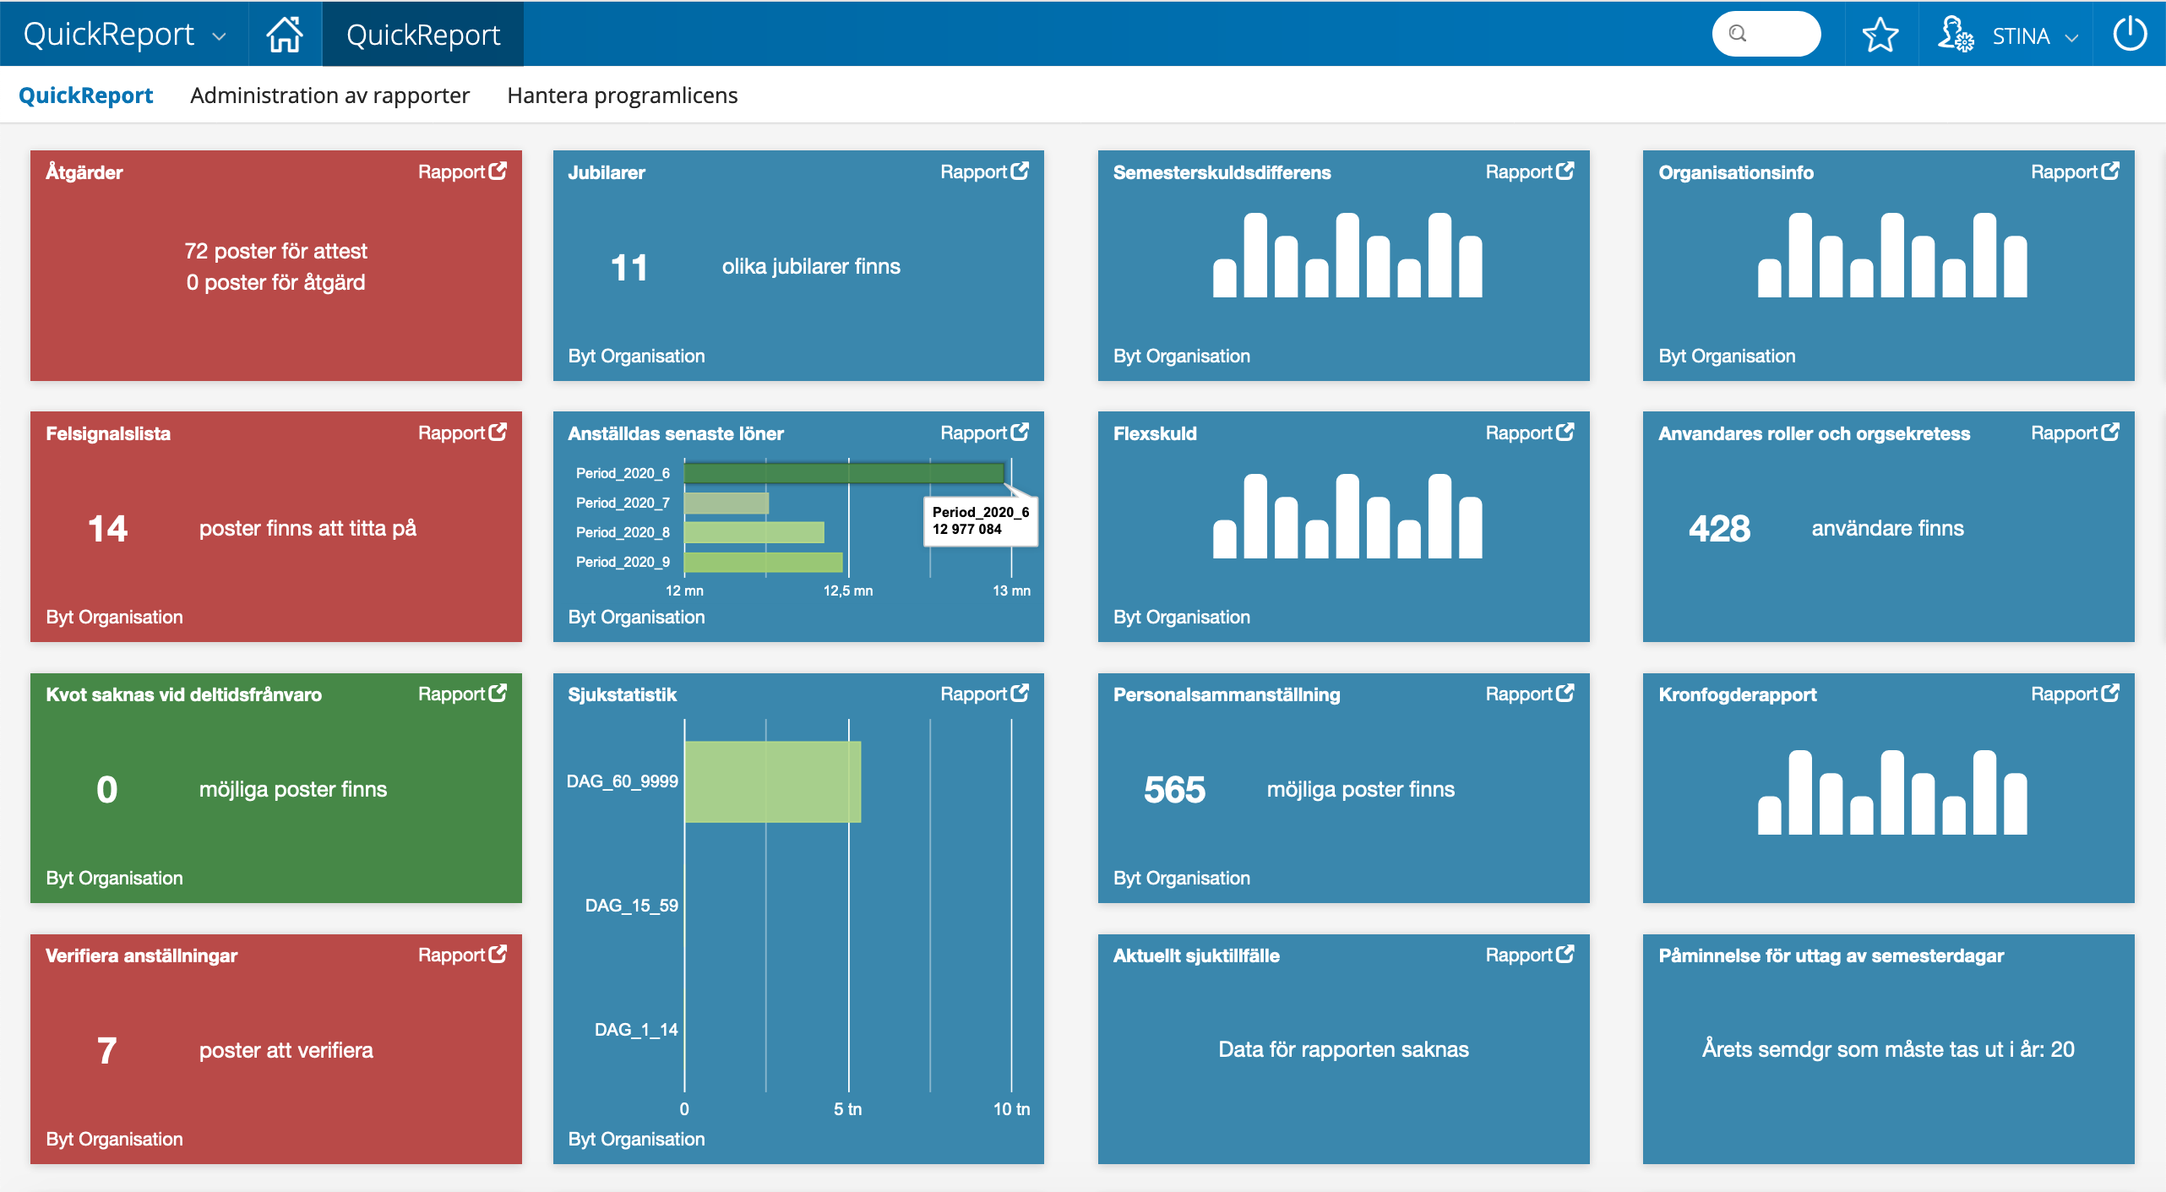Click the power logout icon
Image resolution: width=2166 pixels, height=1192 pixels.
click(x=2130, y=34)
